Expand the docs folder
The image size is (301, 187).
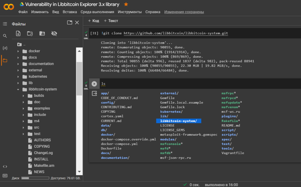click(x=18, y=58)
